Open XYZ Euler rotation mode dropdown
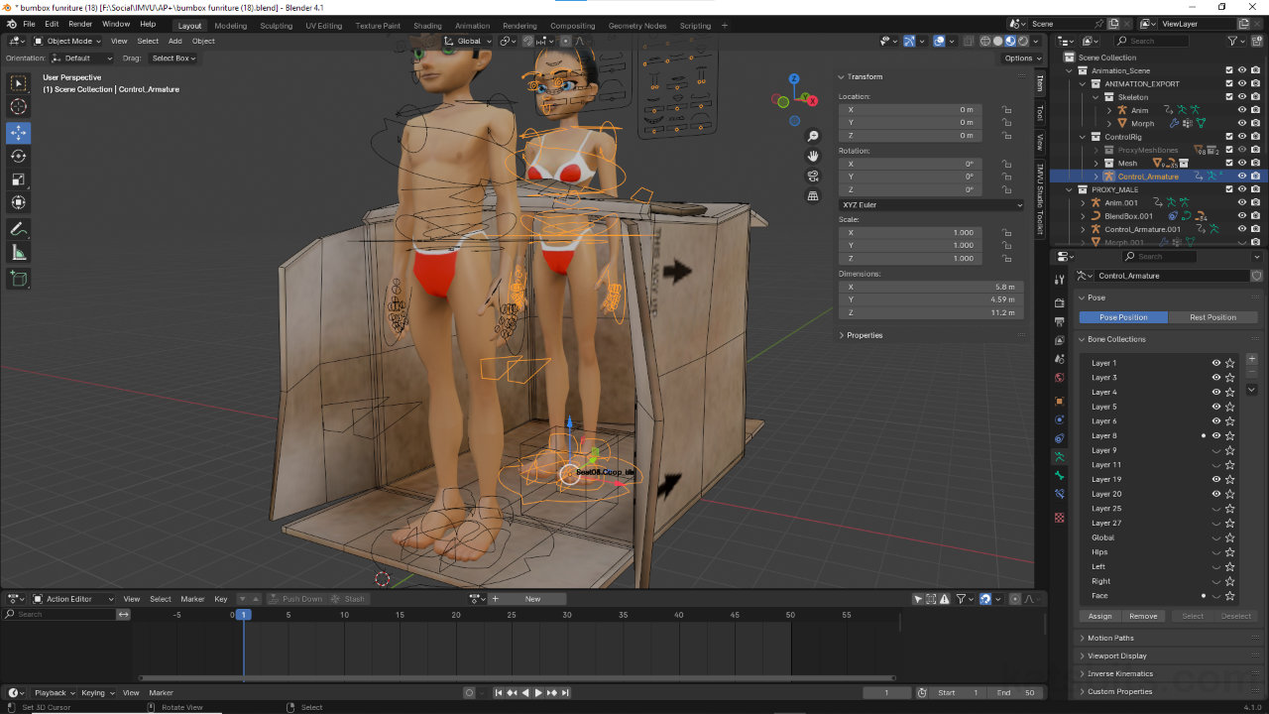1269x714 pixels. [x=931, y=204]
